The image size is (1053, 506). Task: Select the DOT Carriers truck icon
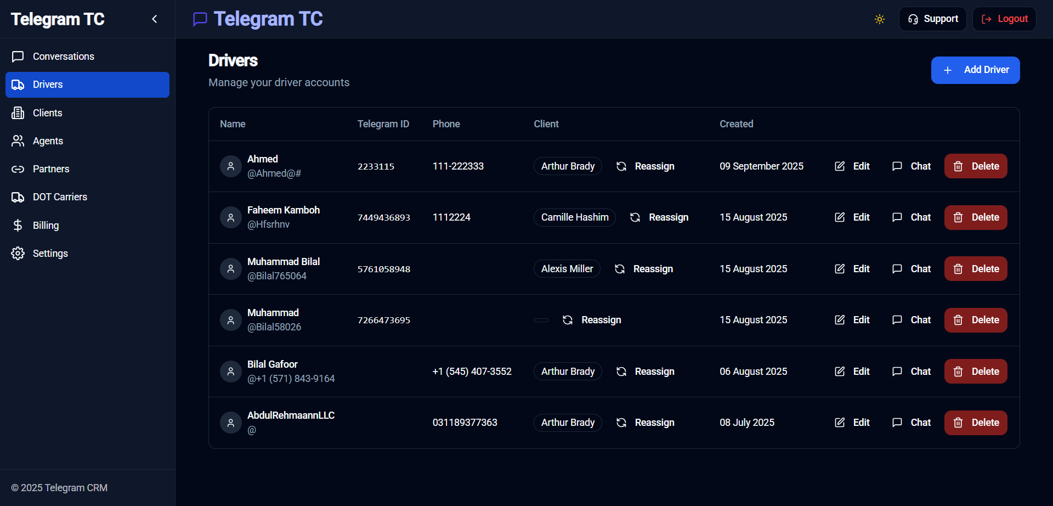(18, 196)
